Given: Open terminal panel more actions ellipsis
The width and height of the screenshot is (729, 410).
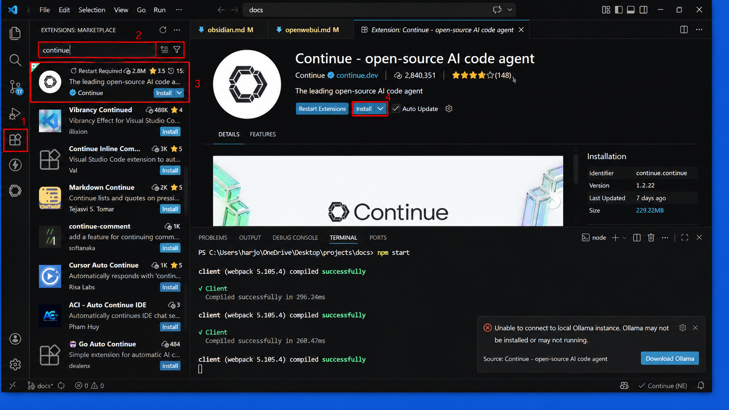Looking at the screenshot, I should point(665,238).
